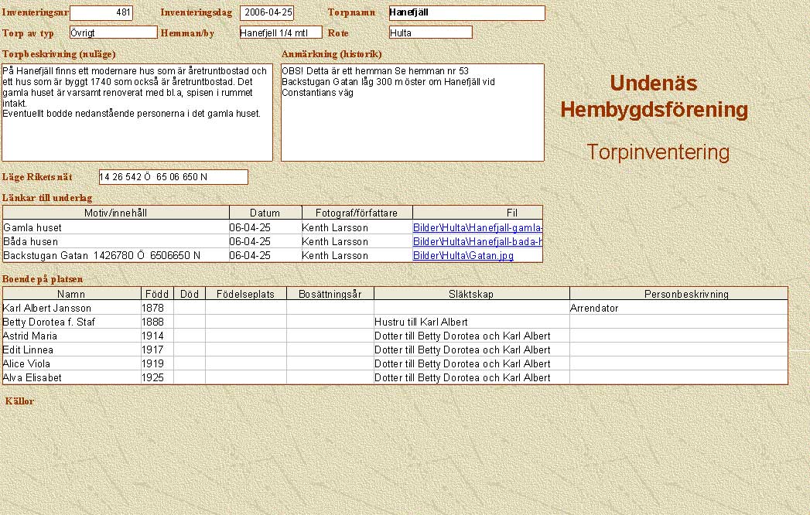
Task: Select the Arrendator Personbeskrivning cell
Action: pyautogui.click(x=678, y=309)
